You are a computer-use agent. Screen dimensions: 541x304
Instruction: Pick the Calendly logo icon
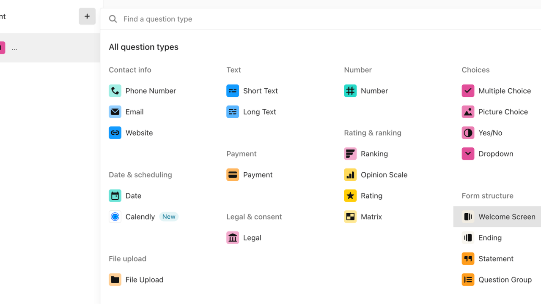click(115, 217)
